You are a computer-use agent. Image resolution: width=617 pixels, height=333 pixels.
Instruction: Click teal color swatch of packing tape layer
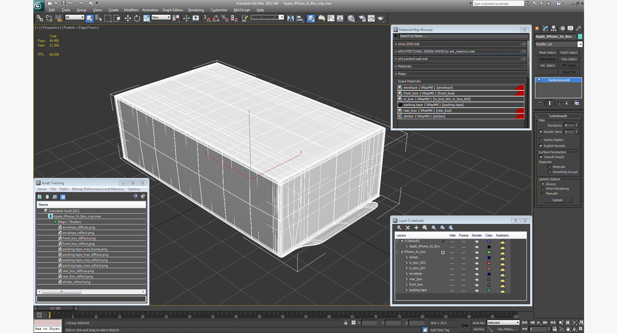(x=489, y=291)
